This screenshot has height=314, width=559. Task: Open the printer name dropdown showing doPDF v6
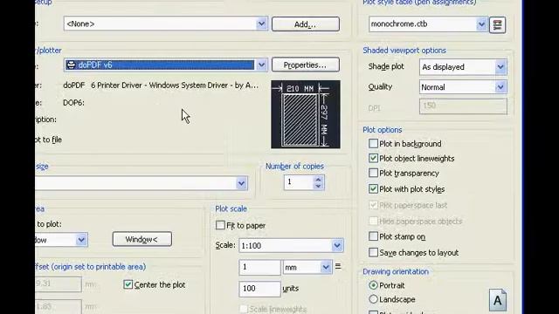click(261, 65)
